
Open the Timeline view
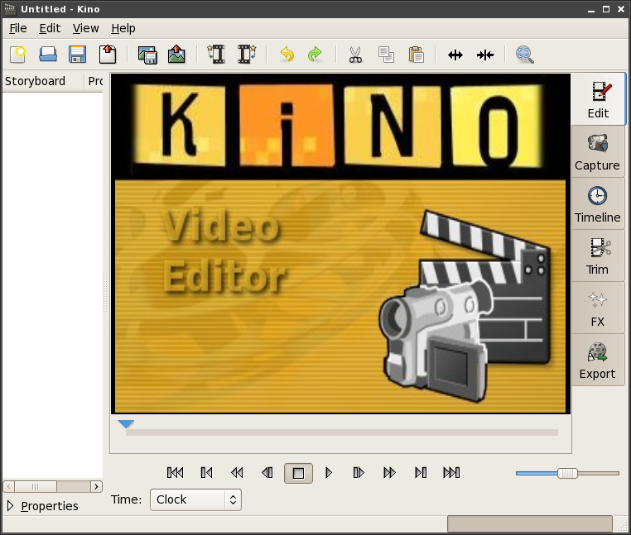coord(598,204)
